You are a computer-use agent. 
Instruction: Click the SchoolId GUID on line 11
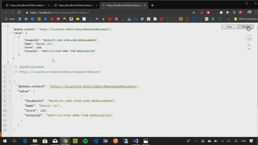pyautogui.click(x=79, y=116)
